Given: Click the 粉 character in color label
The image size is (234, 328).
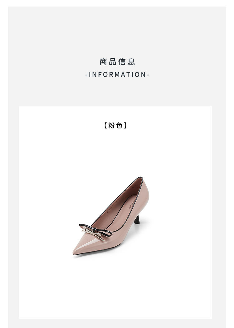Looking at the screenshot, I should 112,125.
